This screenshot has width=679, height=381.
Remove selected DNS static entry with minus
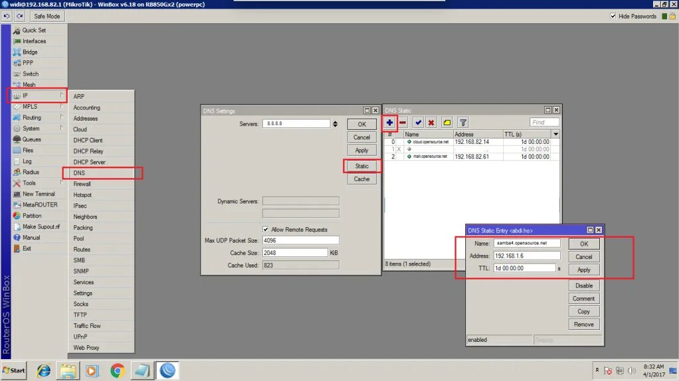coord(403,123)
